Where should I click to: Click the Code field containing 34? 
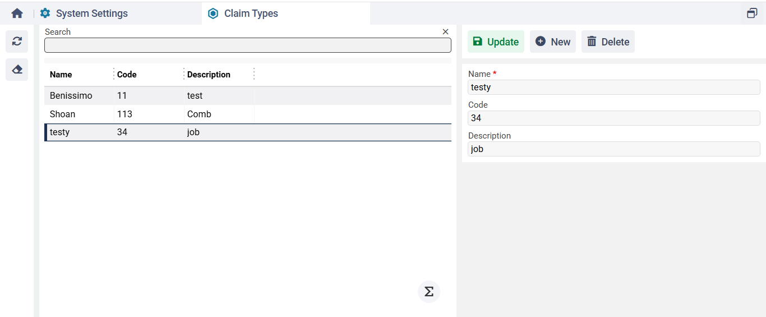point(613,118)
